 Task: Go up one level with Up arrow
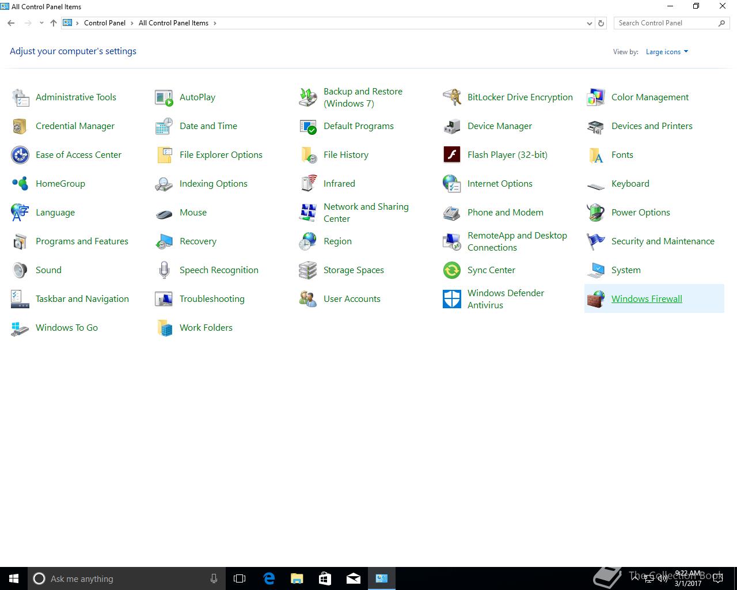[54, 23]
